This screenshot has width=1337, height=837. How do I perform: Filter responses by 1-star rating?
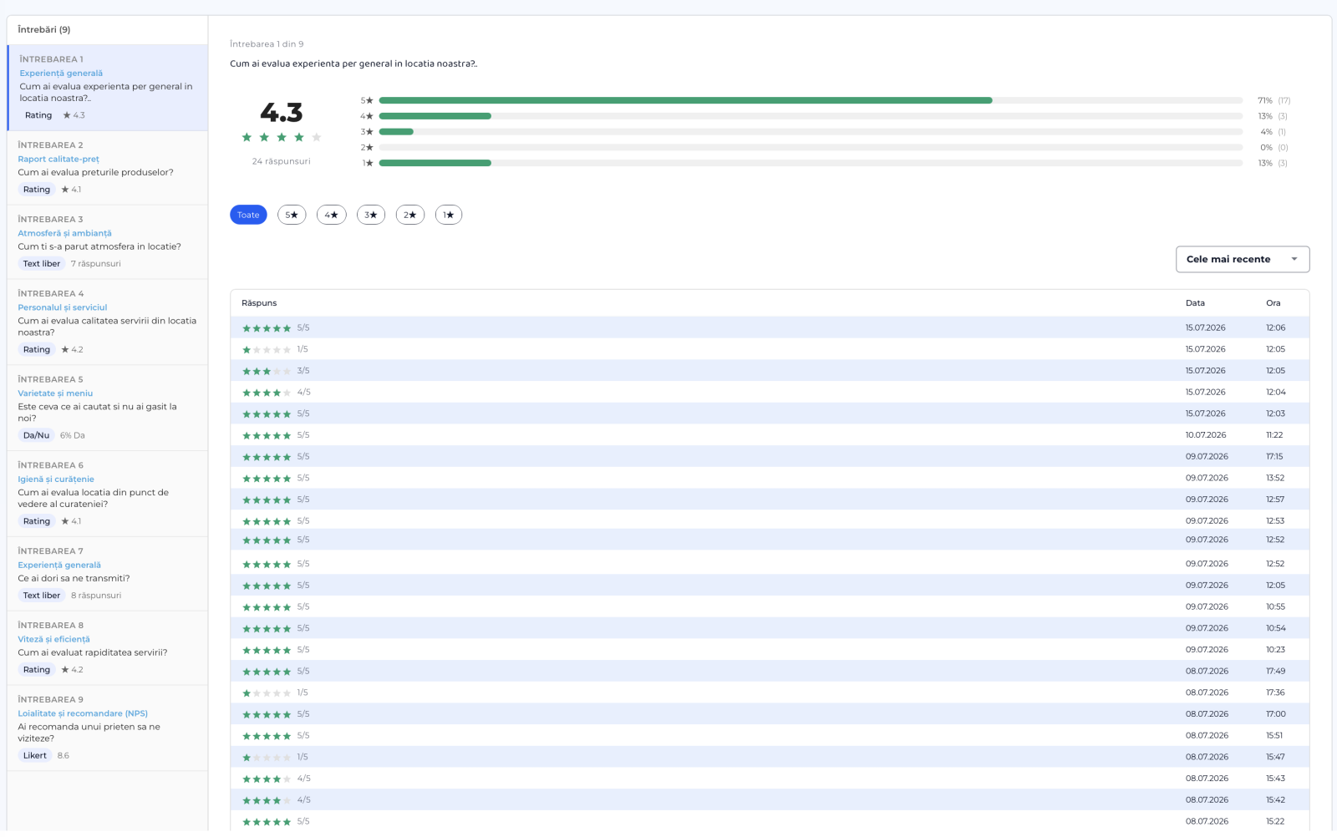coord(449,215)
